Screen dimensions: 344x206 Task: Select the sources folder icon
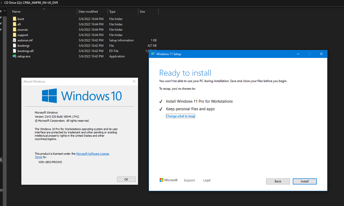click(15, 30)
